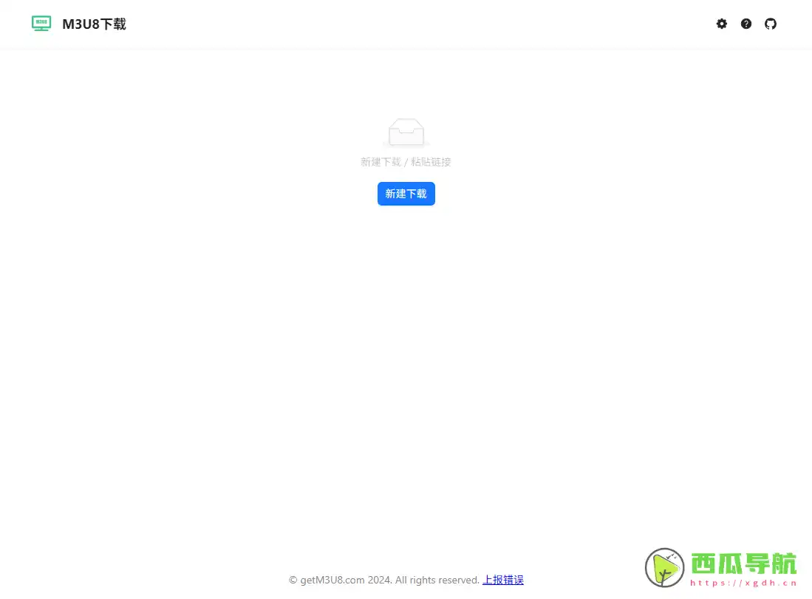Click the M3U8下载 title text
This screenshot has height=599, width=812.
[x=95, y=23]
